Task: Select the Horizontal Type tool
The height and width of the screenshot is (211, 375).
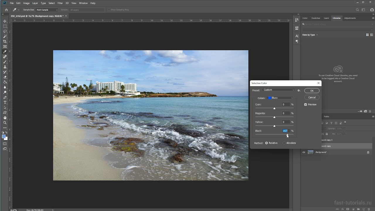Action: [x=5, y=103]
